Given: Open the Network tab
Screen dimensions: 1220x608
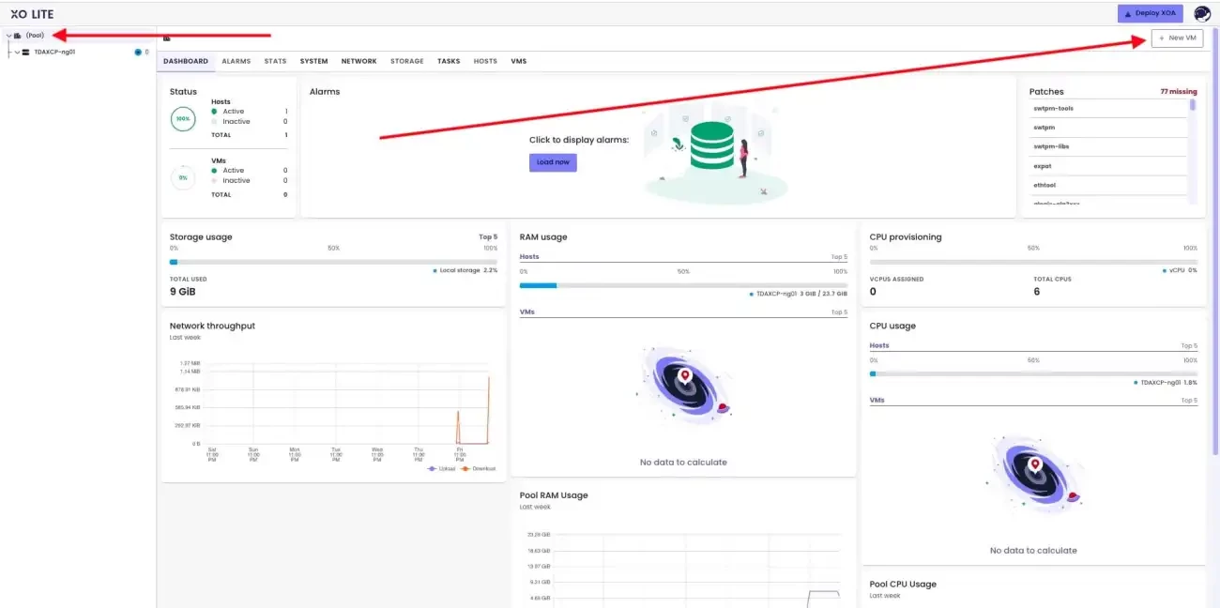Looking at the screenshot, I should click(358, 61).
